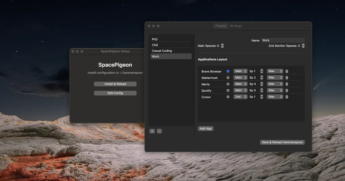The width and height of the screenshot is (345, 181).
Task: Delete the Spotify row with trash icon
Action: [x=287, y=90]
